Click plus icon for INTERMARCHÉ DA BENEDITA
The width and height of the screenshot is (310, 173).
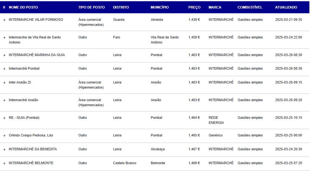[4, 149]
